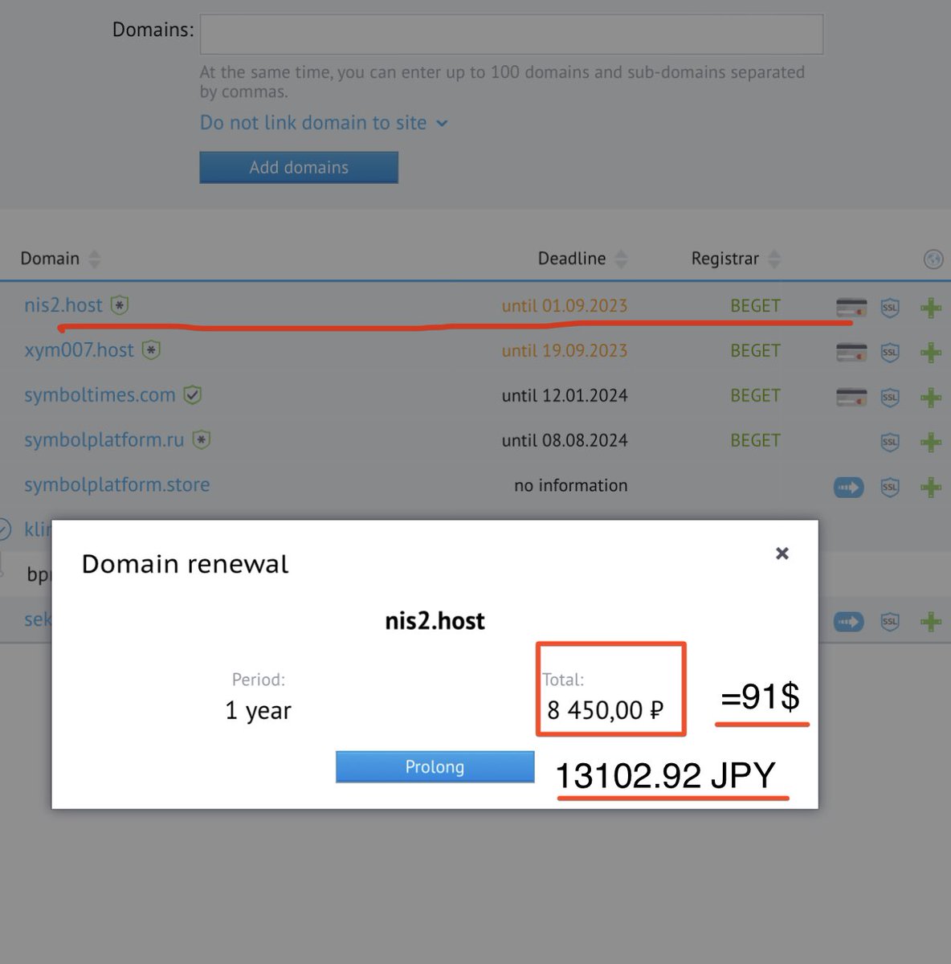The width and height of the screenshot is (951, 964).
Task: Click the nis2.host title in the dialog
Action: click(435, 621)
